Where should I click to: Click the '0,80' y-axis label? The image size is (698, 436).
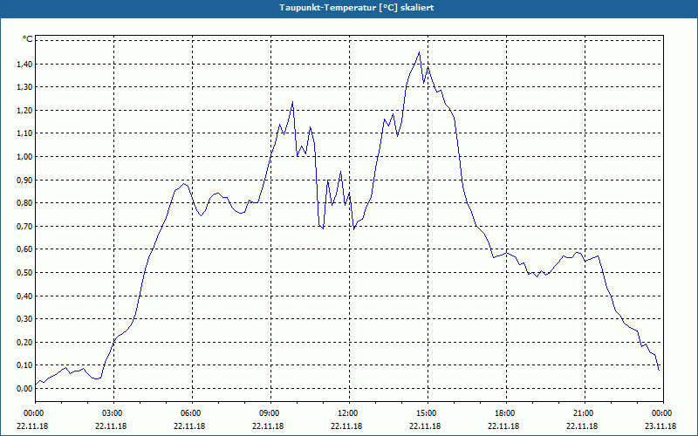(25, 203)
